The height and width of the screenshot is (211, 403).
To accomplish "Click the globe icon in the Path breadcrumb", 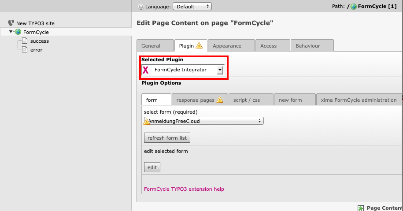I will point(354,7).
